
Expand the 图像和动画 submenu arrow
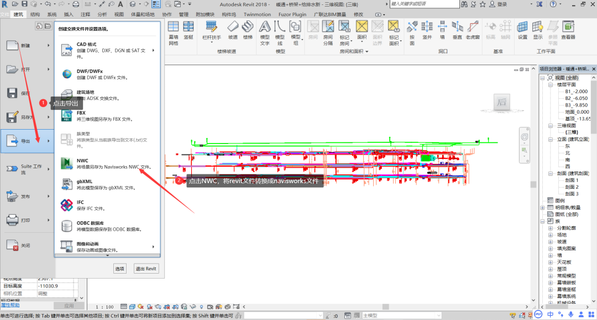[154, 247]
